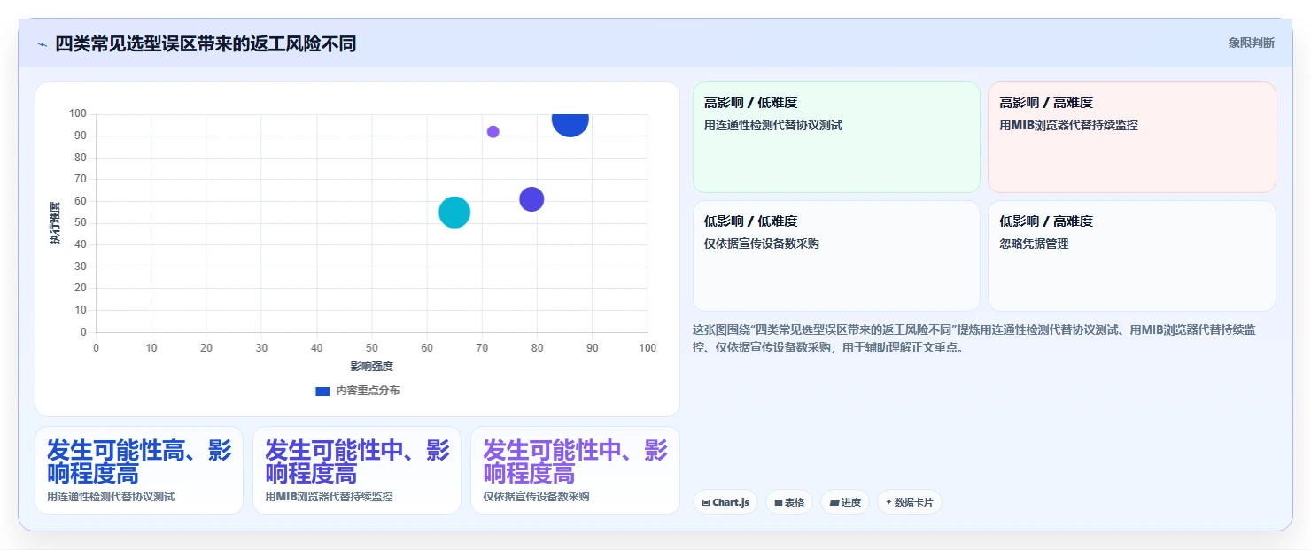Screen dimensions: 1311x550
Task: Click 用MIB浏览器代替持续监控 in the 高影响 / 高难度 card
Action: [x=1068, y=125]
